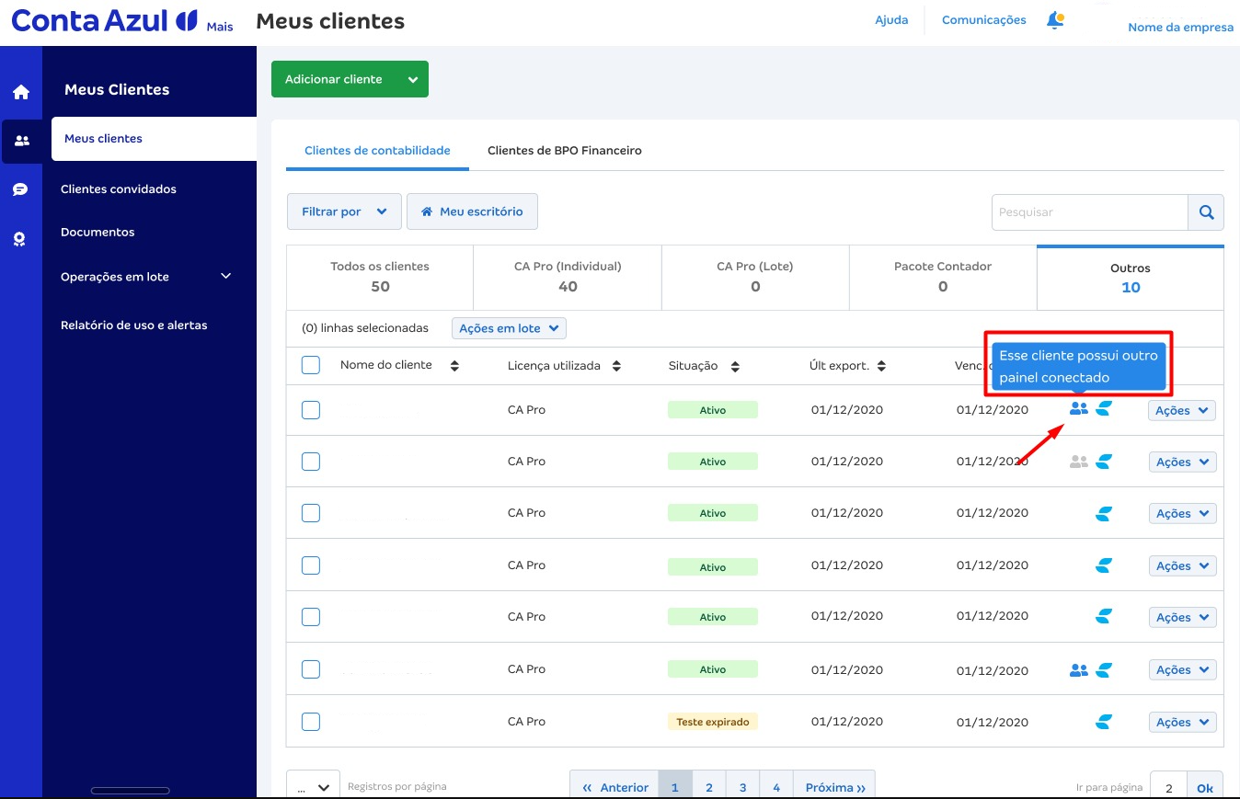Open the notifications bell icon

coord(1055,20)
